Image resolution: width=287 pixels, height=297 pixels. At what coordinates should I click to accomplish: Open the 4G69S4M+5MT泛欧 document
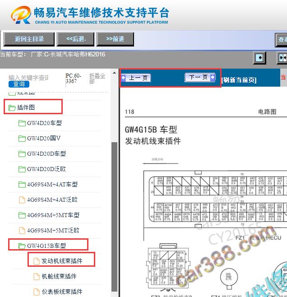(x=53, y=230)
